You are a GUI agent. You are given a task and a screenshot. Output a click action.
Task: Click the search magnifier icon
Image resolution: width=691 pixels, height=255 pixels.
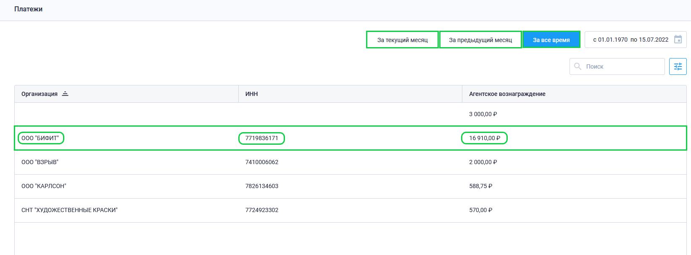click(578, 66)
